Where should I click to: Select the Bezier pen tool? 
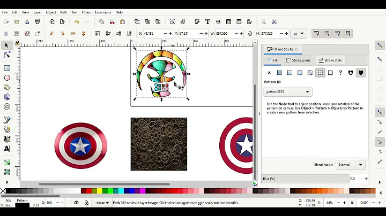tap(7, 120)
